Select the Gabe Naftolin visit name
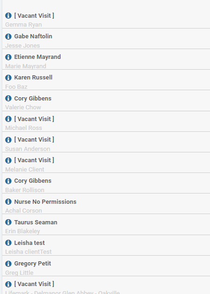This screenshot has width=210, height=294. 33,36
